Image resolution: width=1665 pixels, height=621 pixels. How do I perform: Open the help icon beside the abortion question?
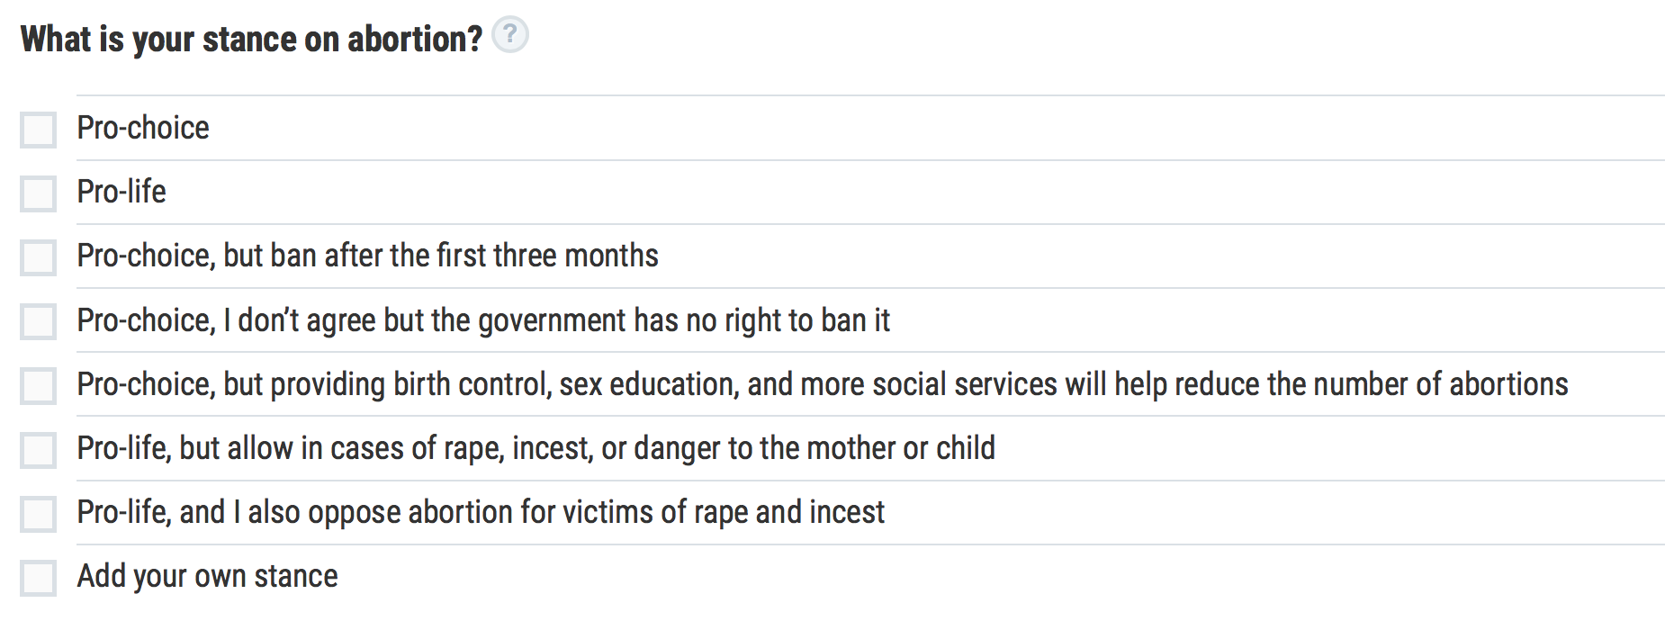tap(510, 35)
